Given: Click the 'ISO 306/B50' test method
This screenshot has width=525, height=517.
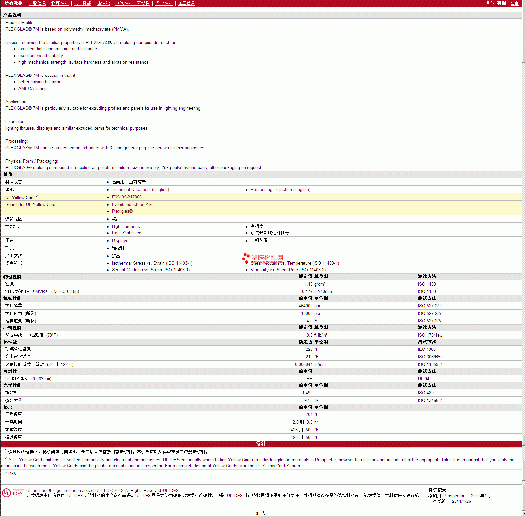Looking at the screenshot, I should (430, 357).
